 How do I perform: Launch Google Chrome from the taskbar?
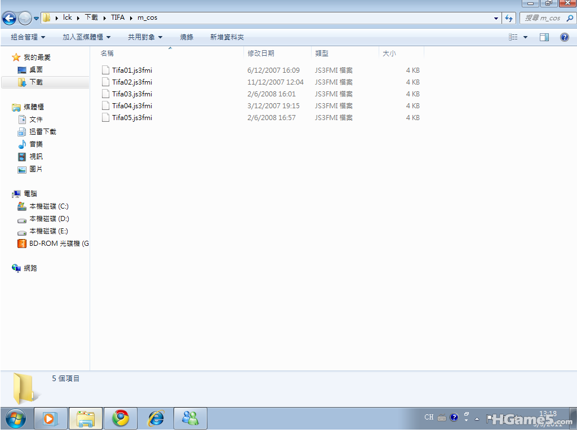[x=121, y=419]
